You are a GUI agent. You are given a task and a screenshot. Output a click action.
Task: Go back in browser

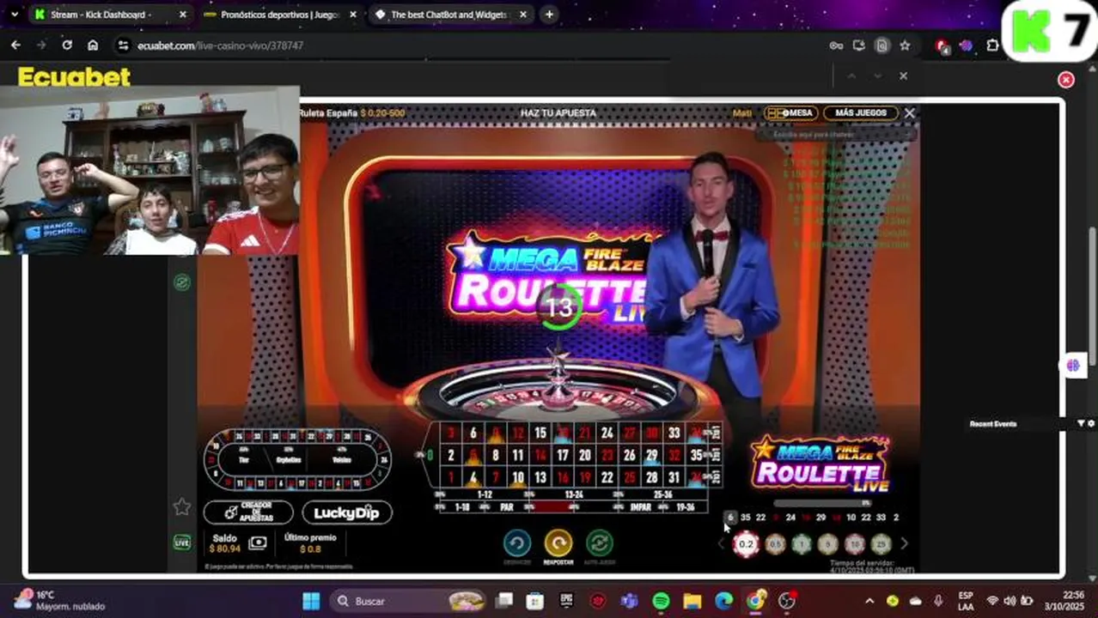tap(15, 45)
